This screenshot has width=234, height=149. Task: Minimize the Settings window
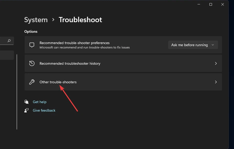tap(199, 4)
